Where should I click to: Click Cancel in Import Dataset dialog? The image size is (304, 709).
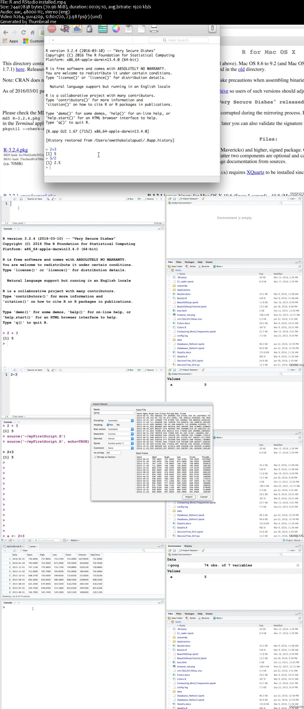coord(204,497)
